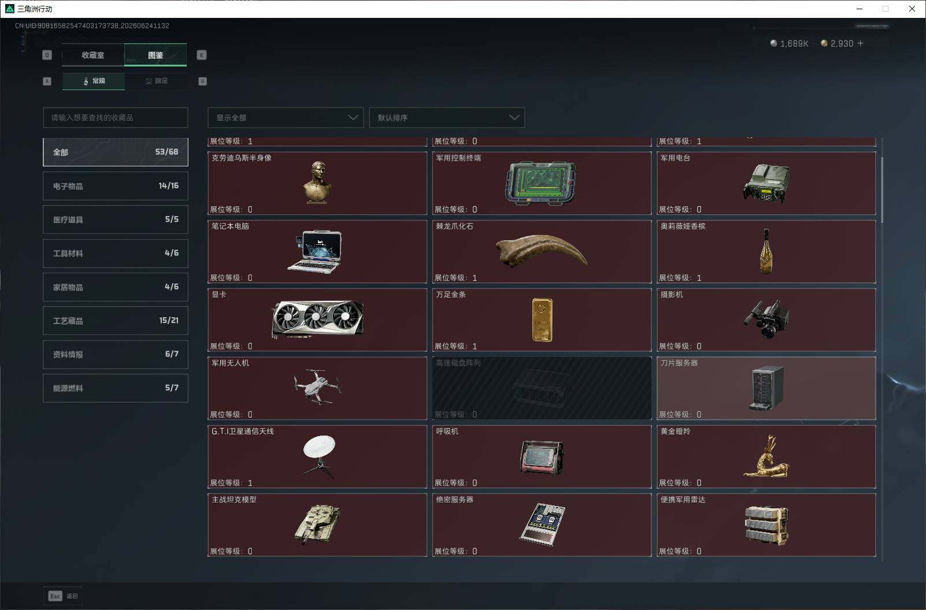
Task: Switch to the 限定 filter toggle
Action: [156, 81]
